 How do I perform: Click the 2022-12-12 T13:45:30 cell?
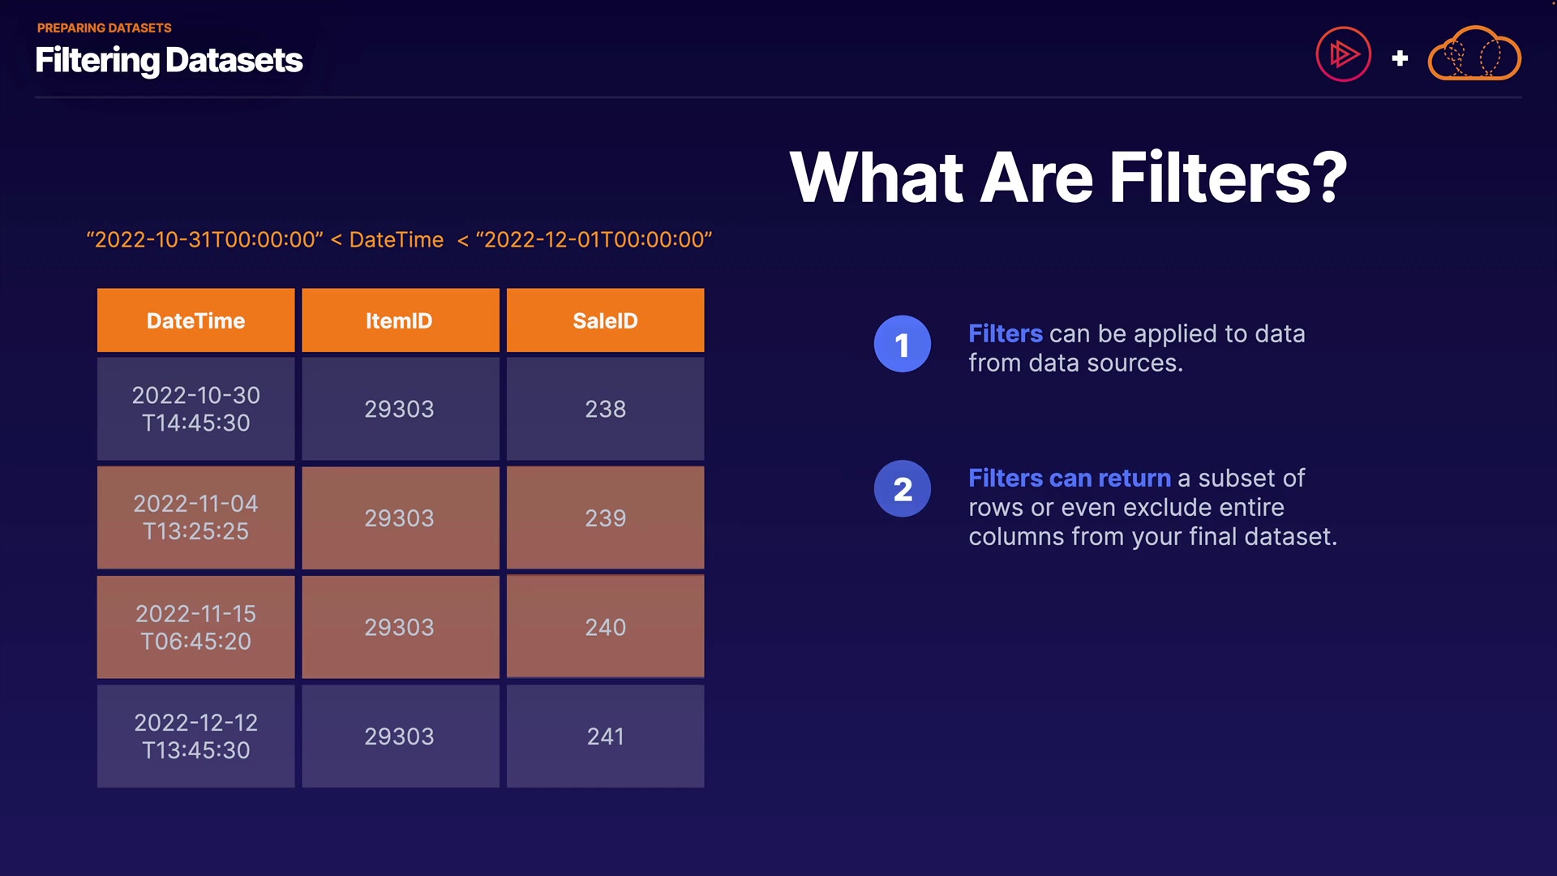click(x=195, y=736)
